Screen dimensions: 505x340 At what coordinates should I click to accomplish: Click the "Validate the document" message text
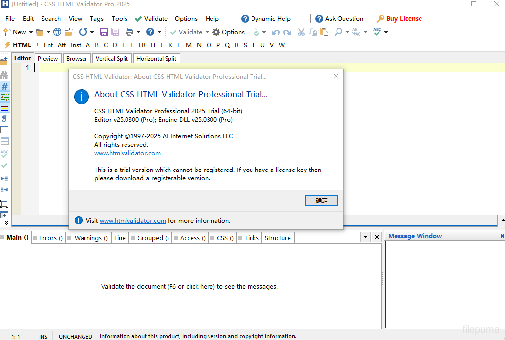pyautogui.click(x=189, y=286)
